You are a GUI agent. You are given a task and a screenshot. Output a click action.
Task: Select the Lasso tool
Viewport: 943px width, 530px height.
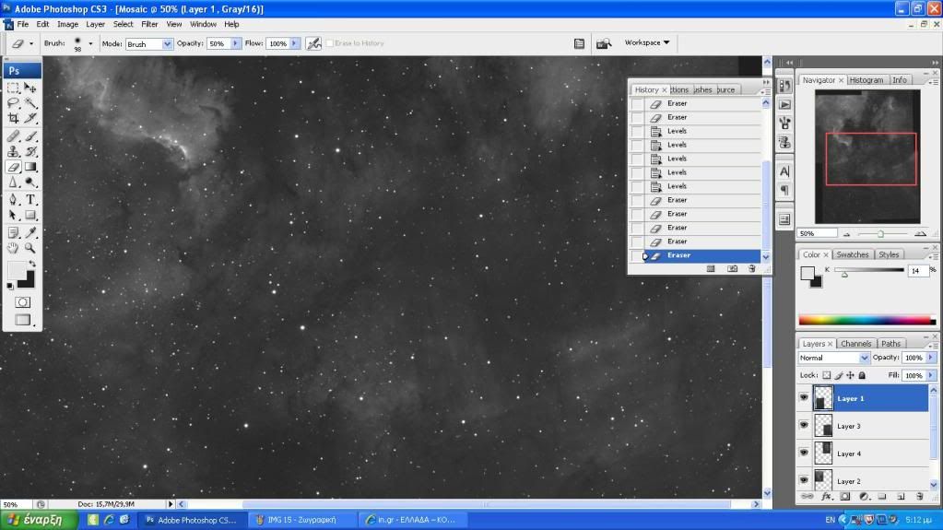(x=13, y=103)
